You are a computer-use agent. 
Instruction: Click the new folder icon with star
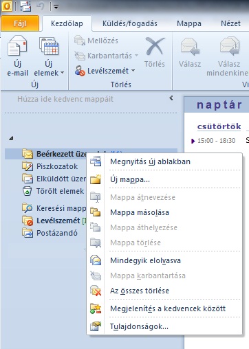(96, 179)
